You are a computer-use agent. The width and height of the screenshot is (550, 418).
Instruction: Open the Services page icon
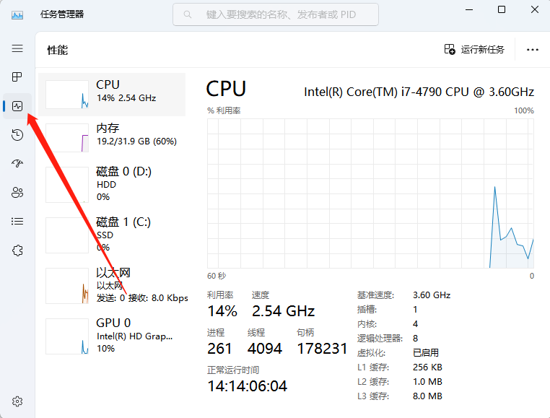click(17, 251)
